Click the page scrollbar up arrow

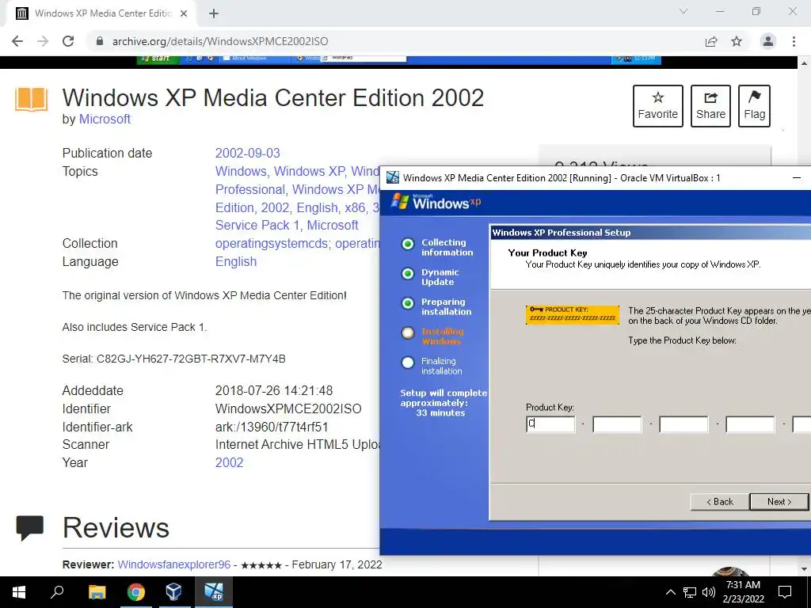[804, 63]
